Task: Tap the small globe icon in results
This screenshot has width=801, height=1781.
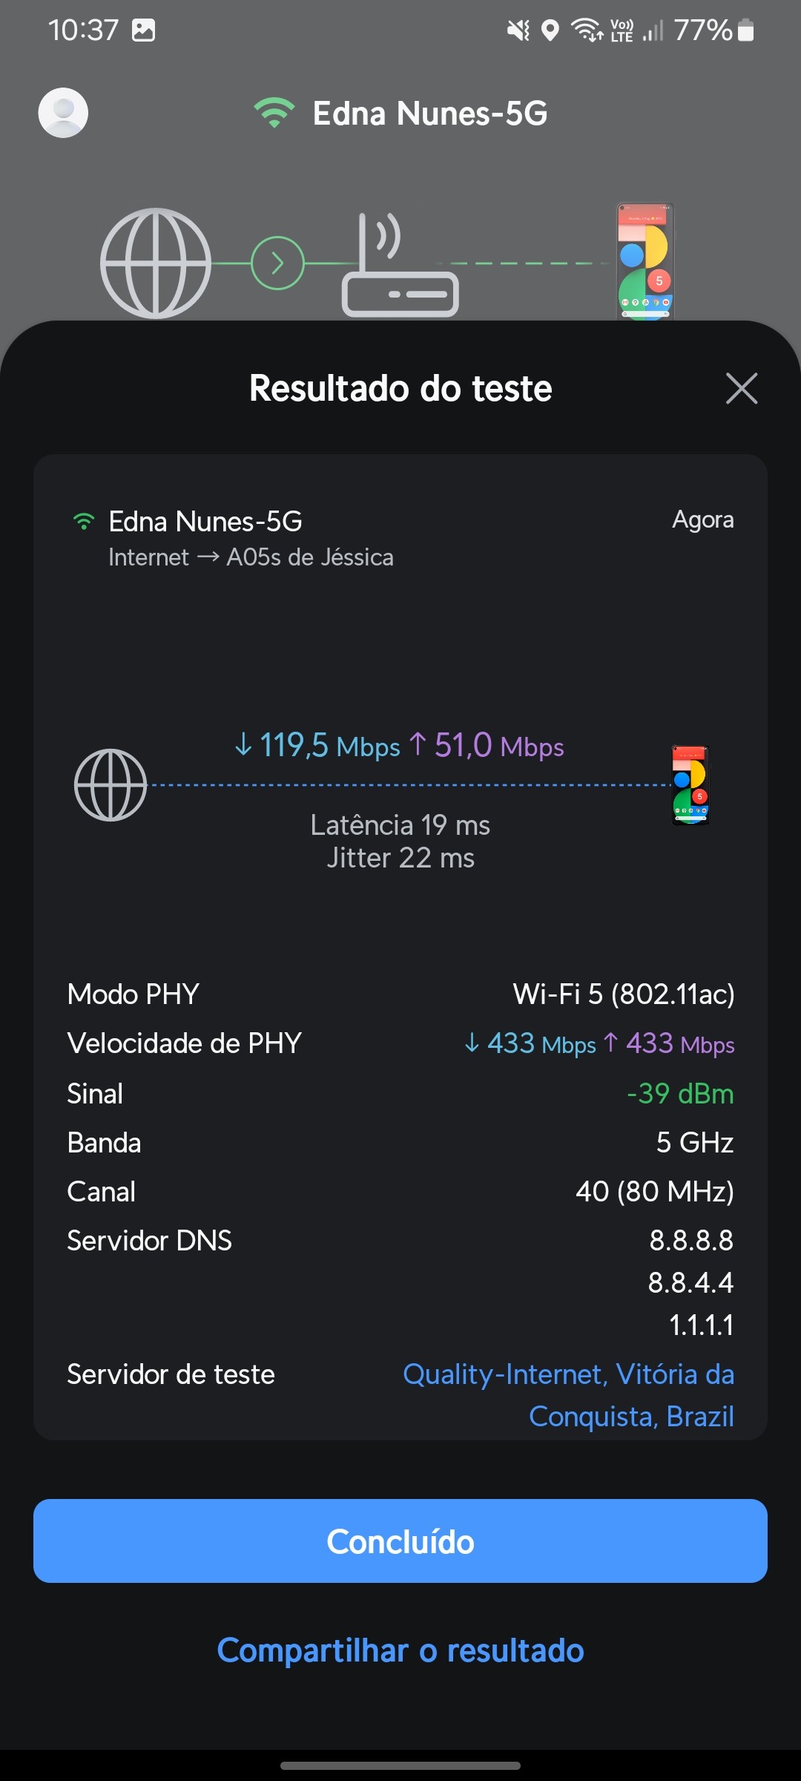Action: (111, 785)
